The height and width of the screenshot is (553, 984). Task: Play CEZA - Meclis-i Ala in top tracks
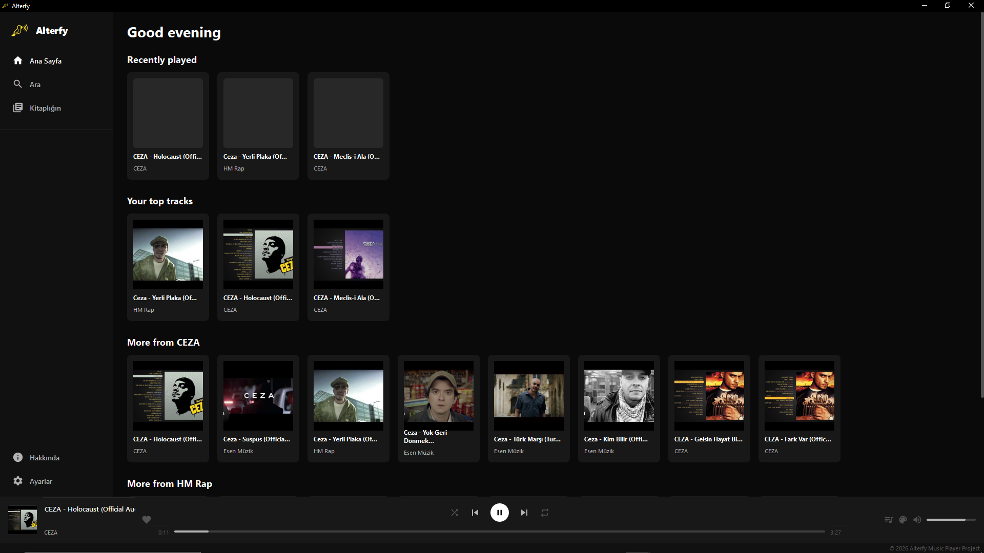click(348, 267)
